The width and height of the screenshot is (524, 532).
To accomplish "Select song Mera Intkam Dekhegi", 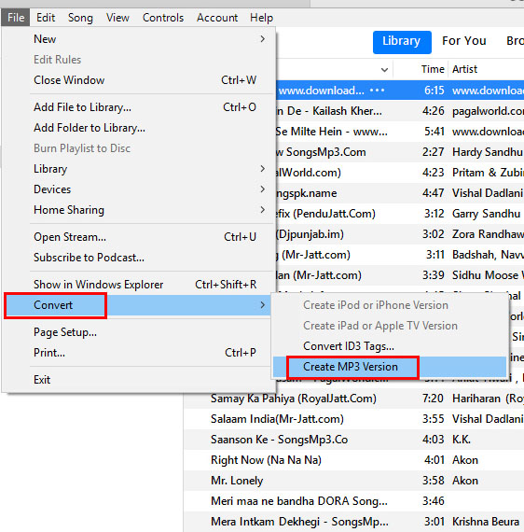I will [299, 522].
